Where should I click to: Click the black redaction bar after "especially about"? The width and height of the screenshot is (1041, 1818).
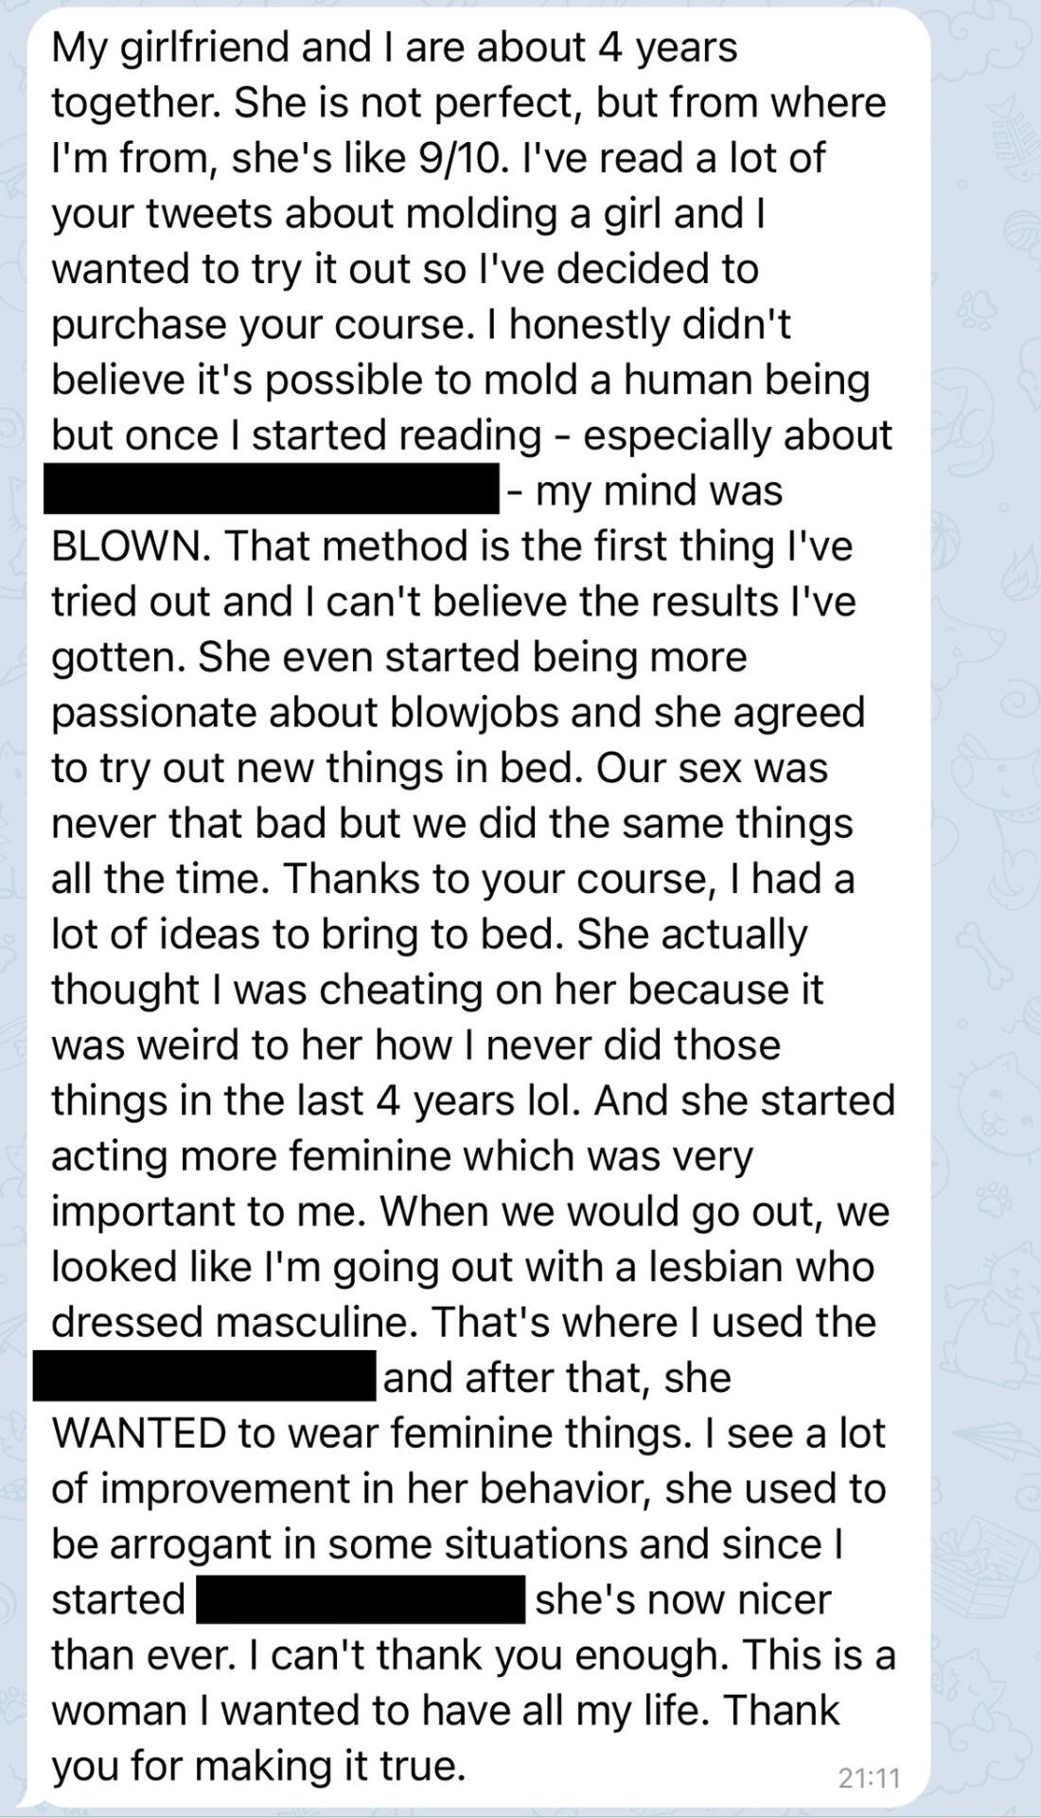(x=272, y=489)
